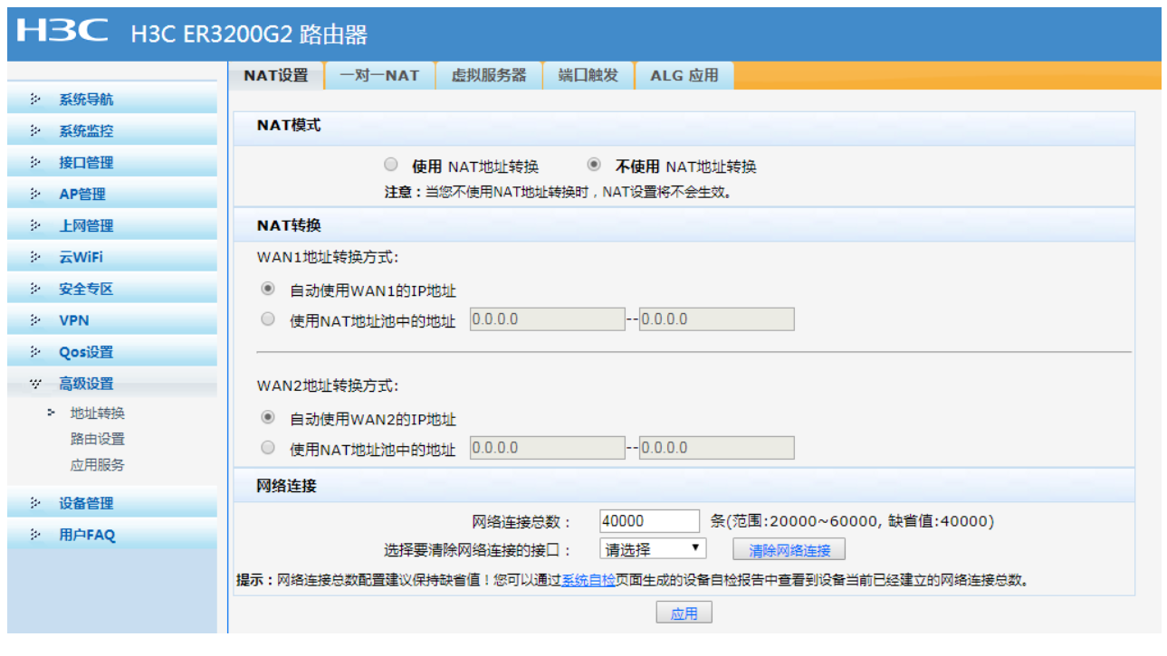Open the ALG 应用 tab
The width and height of the screenshot is (1167, 656).
pos(684,76)
